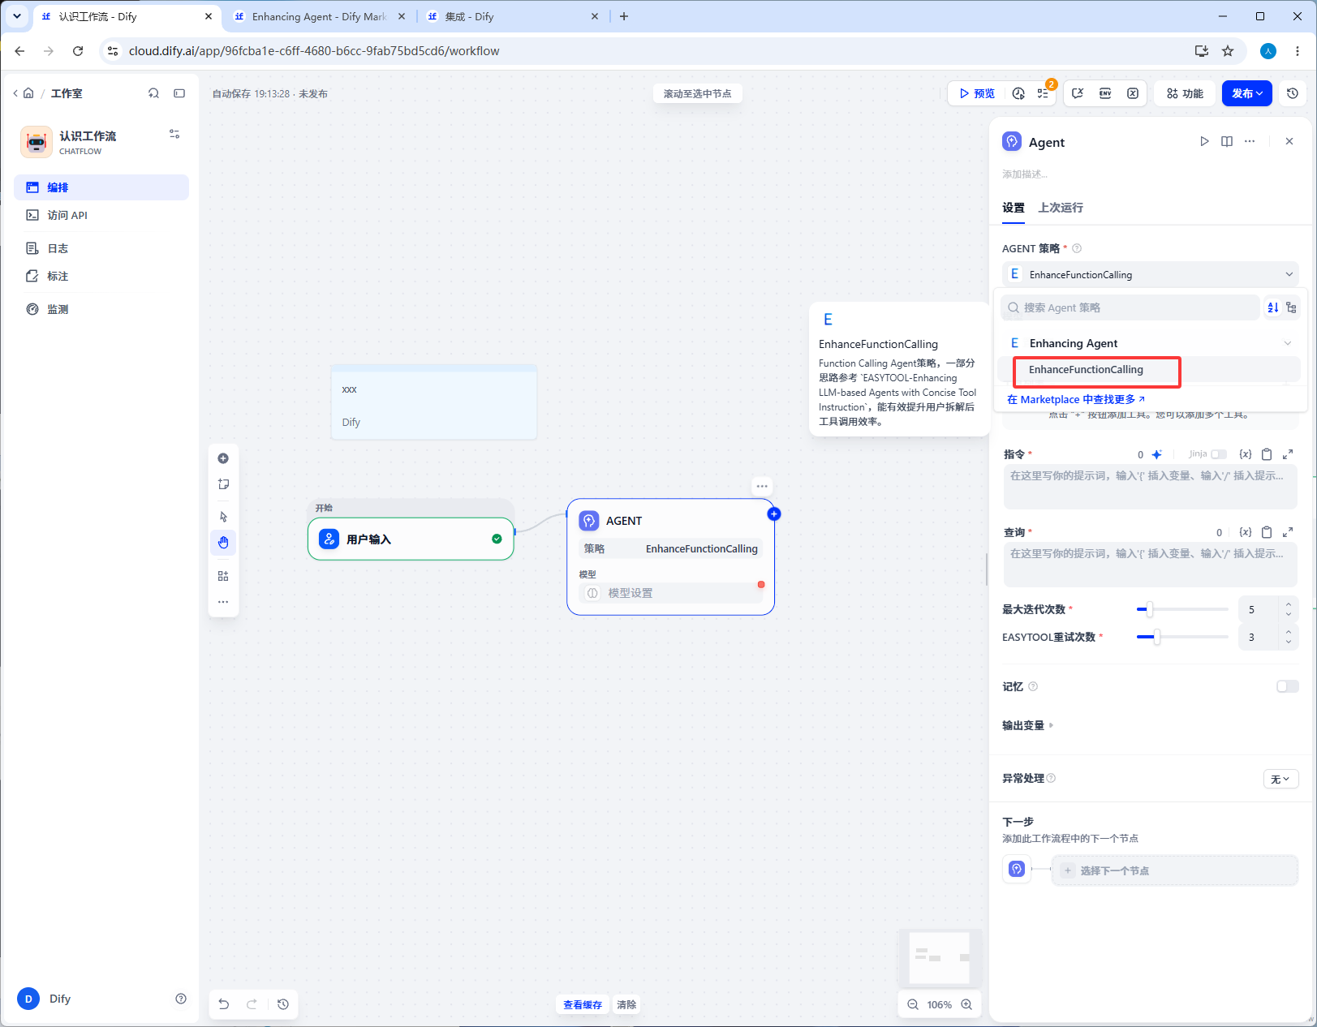Undo the last canvas action
The height and width of the screenshot is (1027, 1317).
[x=224, y=1004]
